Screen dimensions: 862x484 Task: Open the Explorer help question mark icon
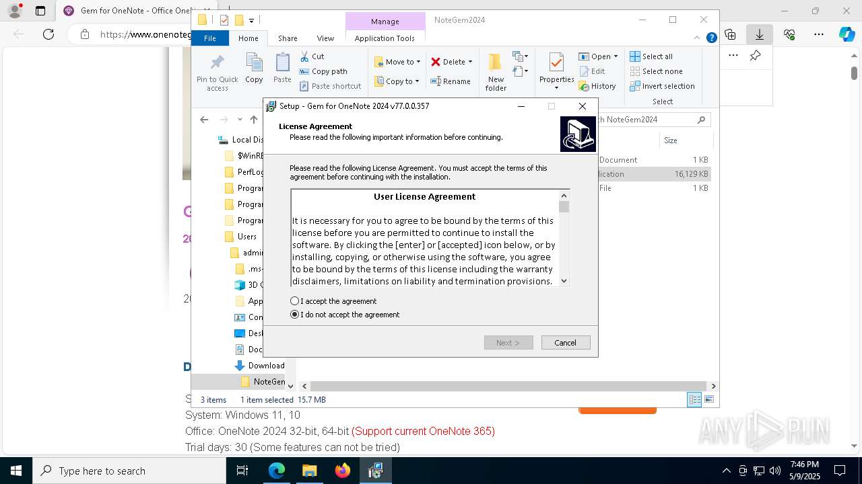tap(711, 38)
